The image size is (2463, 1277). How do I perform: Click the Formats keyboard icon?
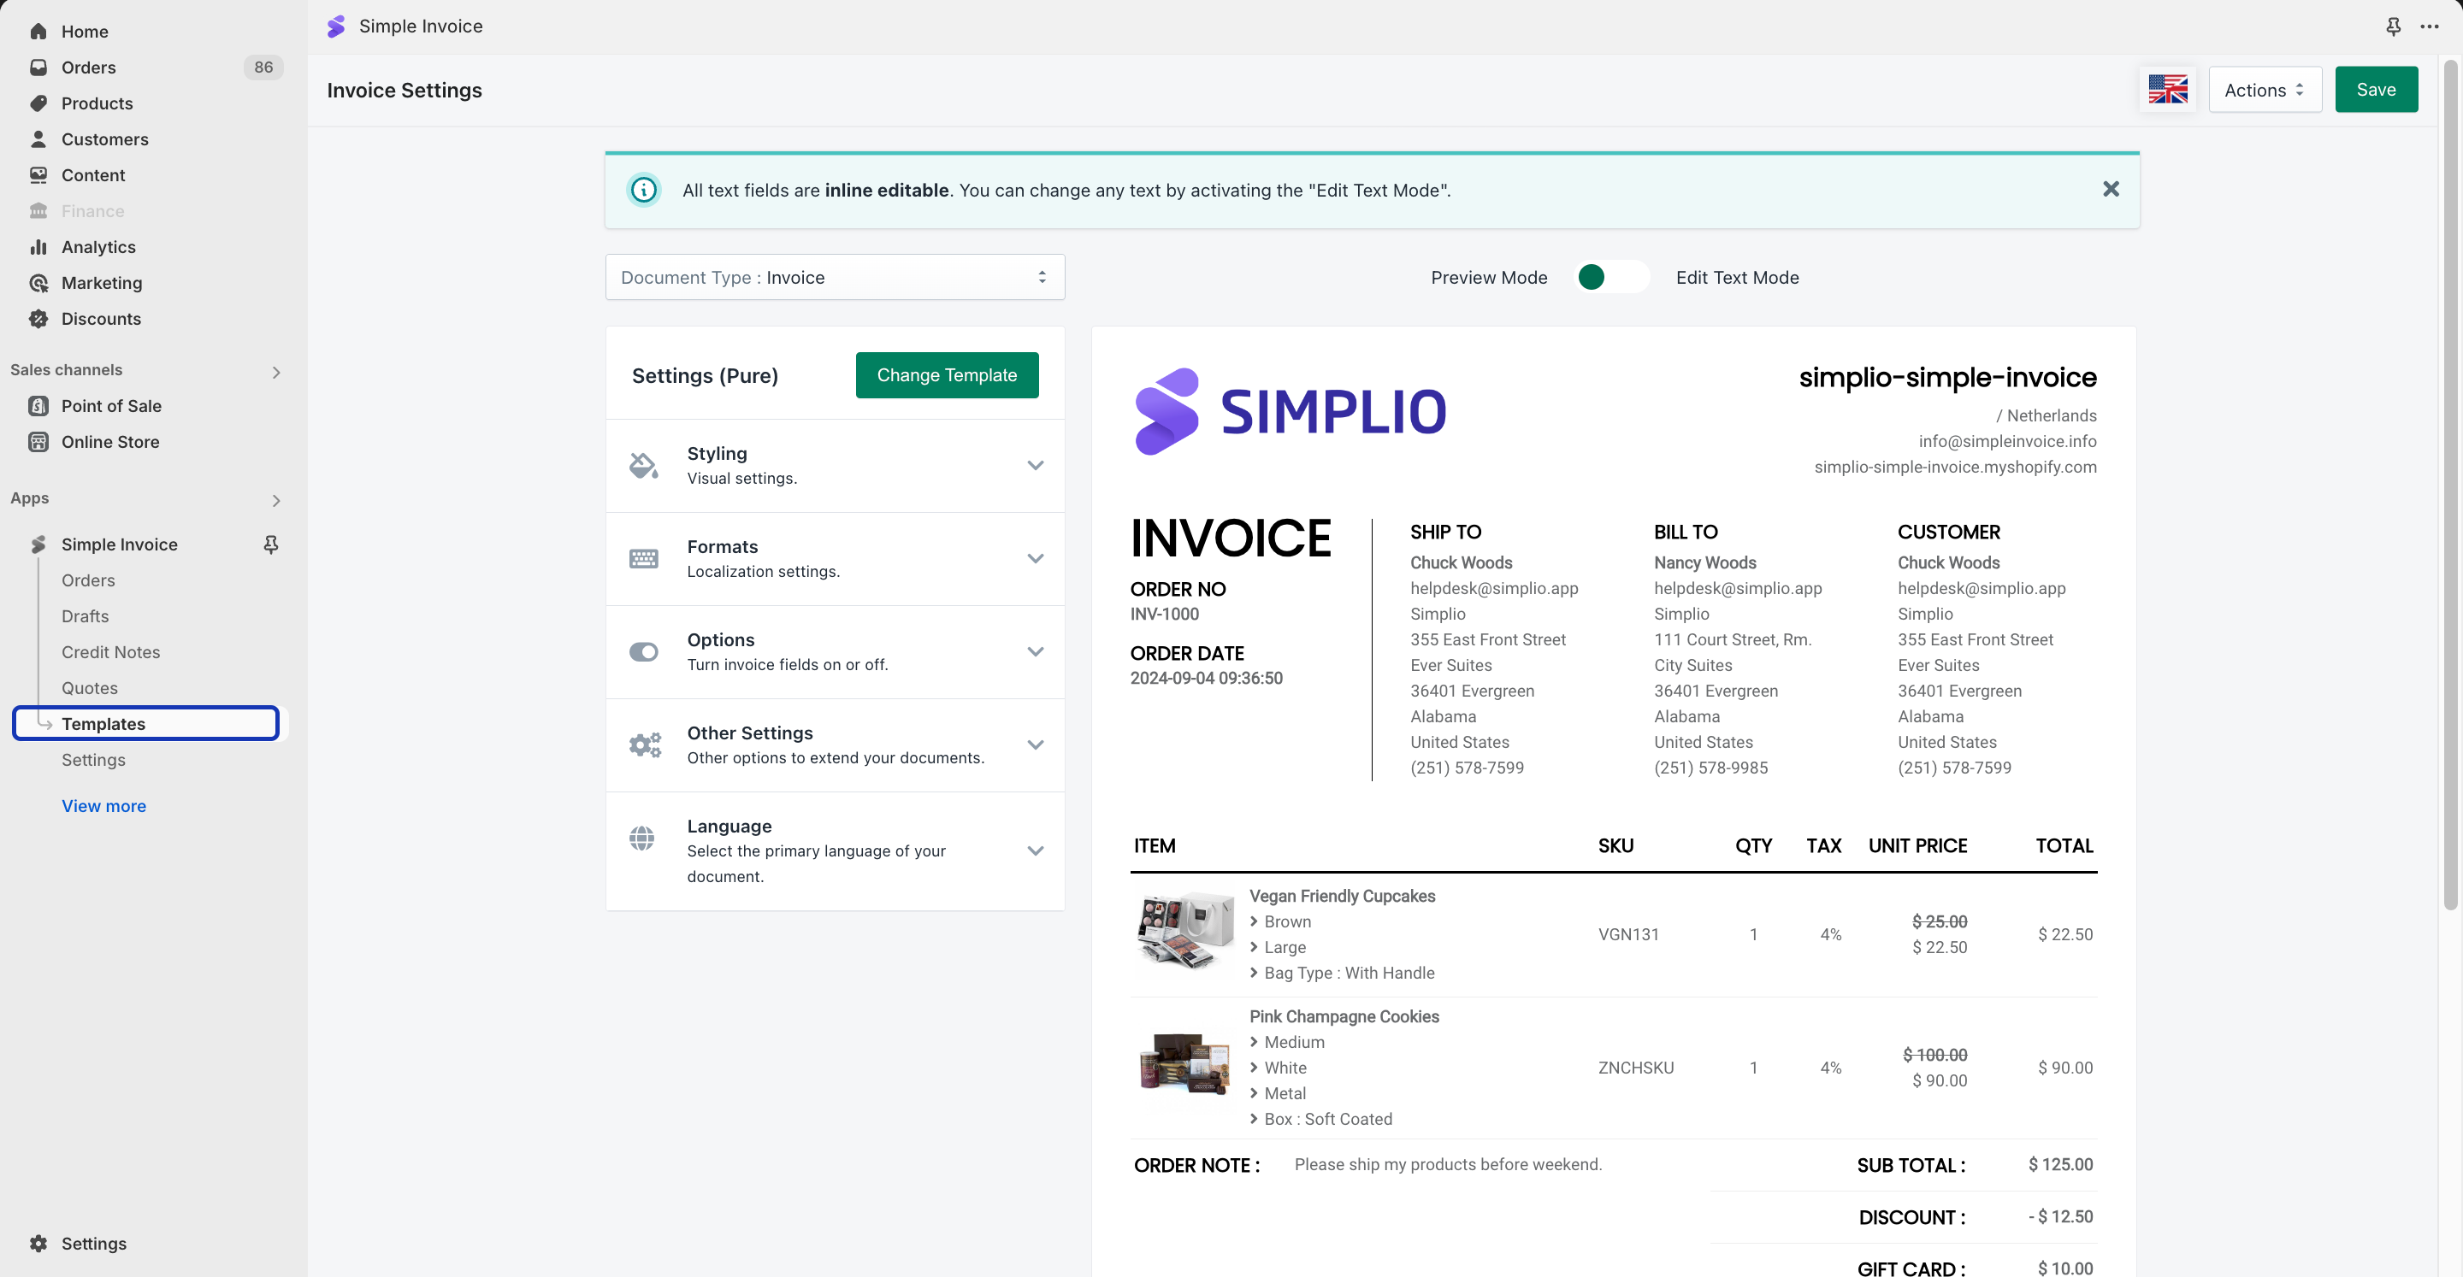tap(643, 558)
